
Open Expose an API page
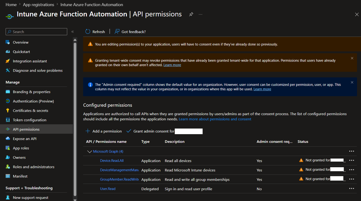25,139
